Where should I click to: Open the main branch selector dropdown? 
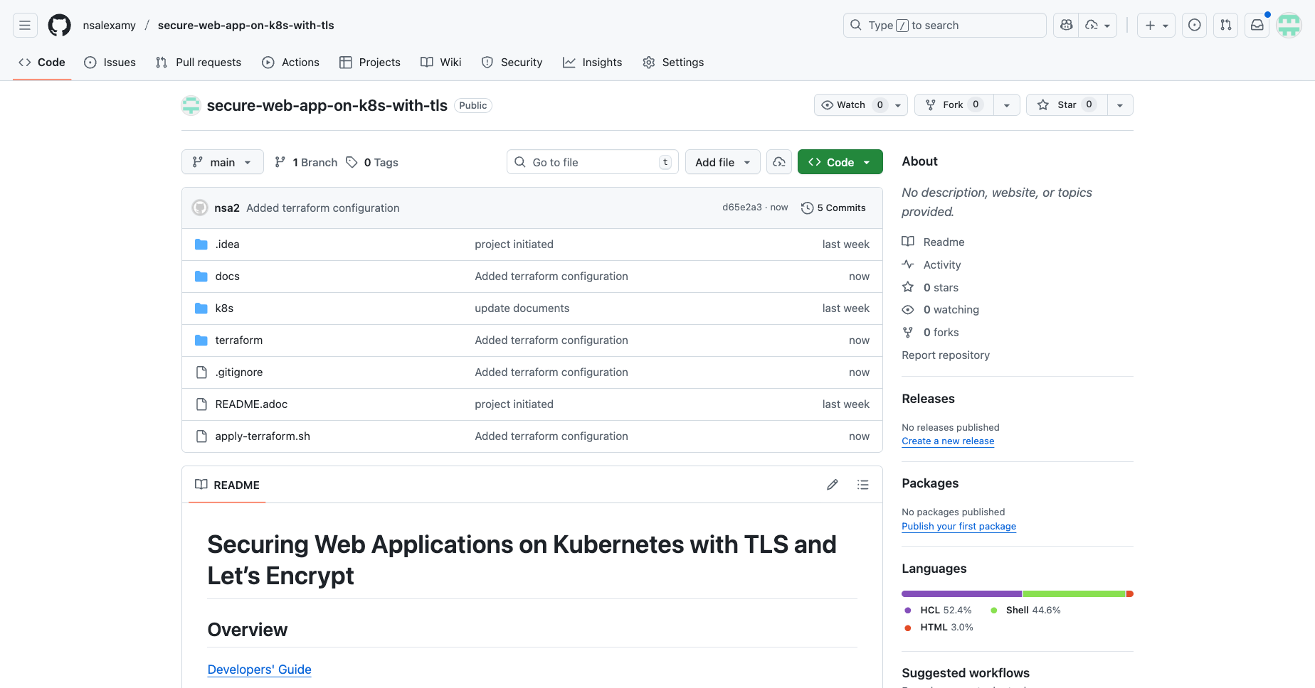tap(222, 161)
